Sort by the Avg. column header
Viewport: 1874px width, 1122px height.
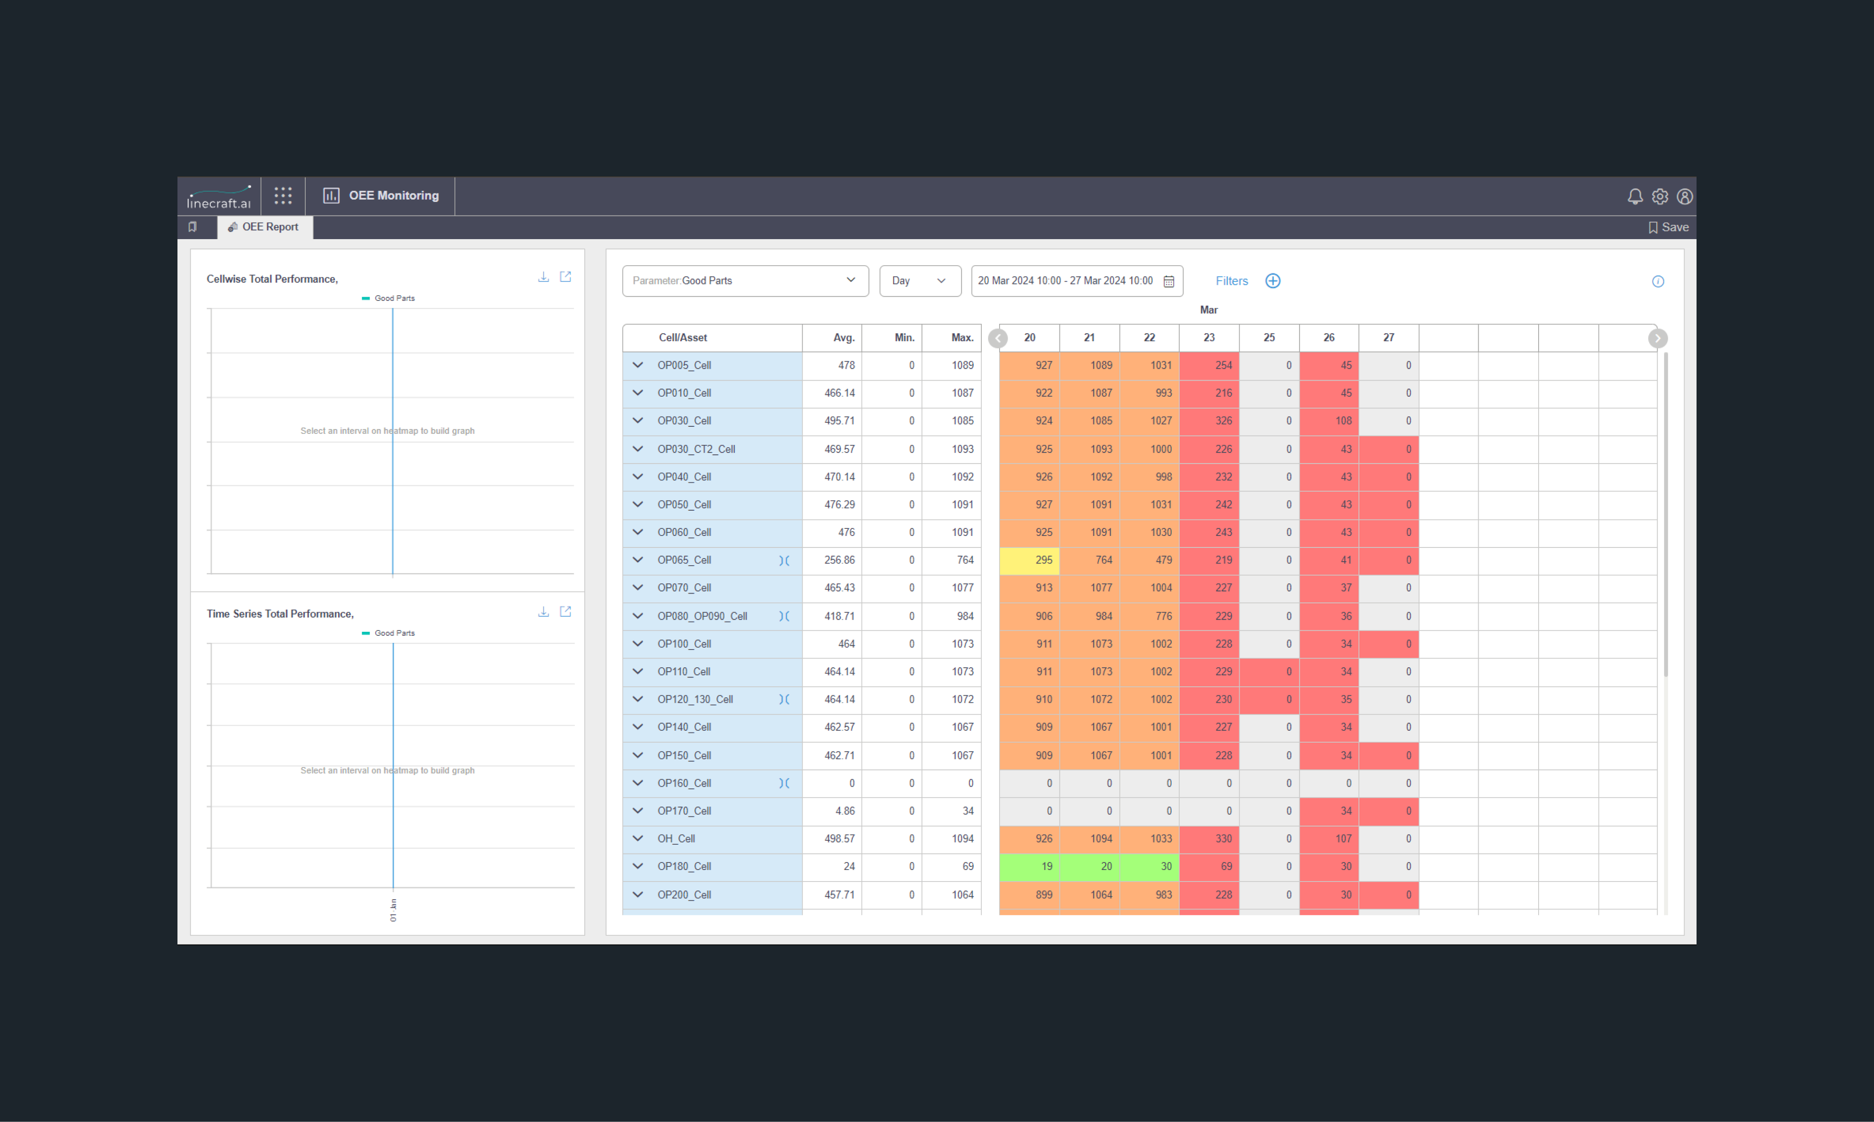831,338
